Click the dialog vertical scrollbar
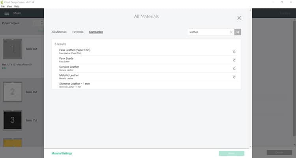 pyautogui.click(x=250, y=79)
